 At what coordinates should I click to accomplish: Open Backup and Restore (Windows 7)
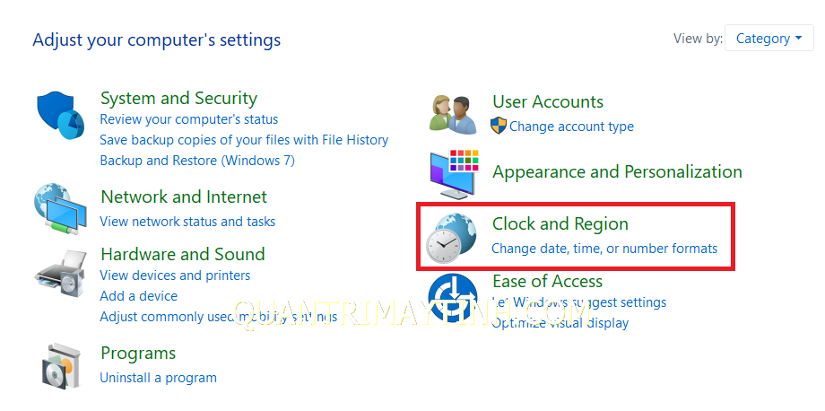pyautogui.click(x=197, y=160)
